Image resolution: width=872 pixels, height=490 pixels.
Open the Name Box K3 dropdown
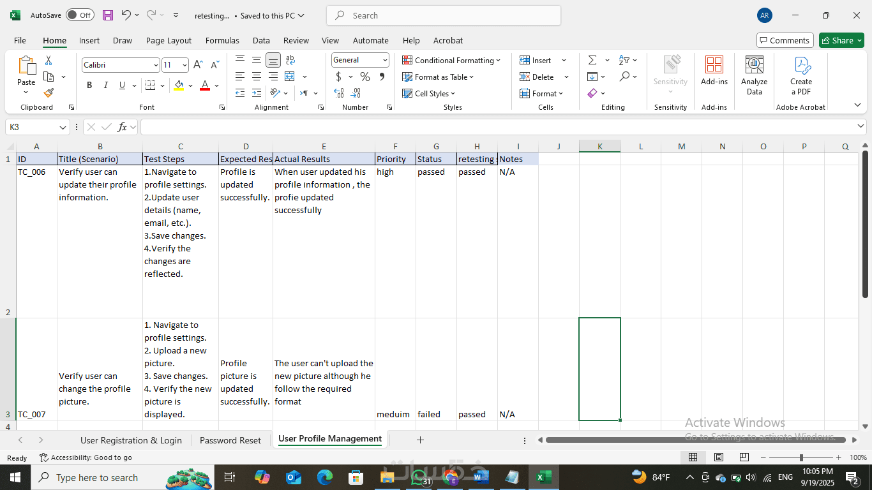pyautogui.click(x=63, y=127)
